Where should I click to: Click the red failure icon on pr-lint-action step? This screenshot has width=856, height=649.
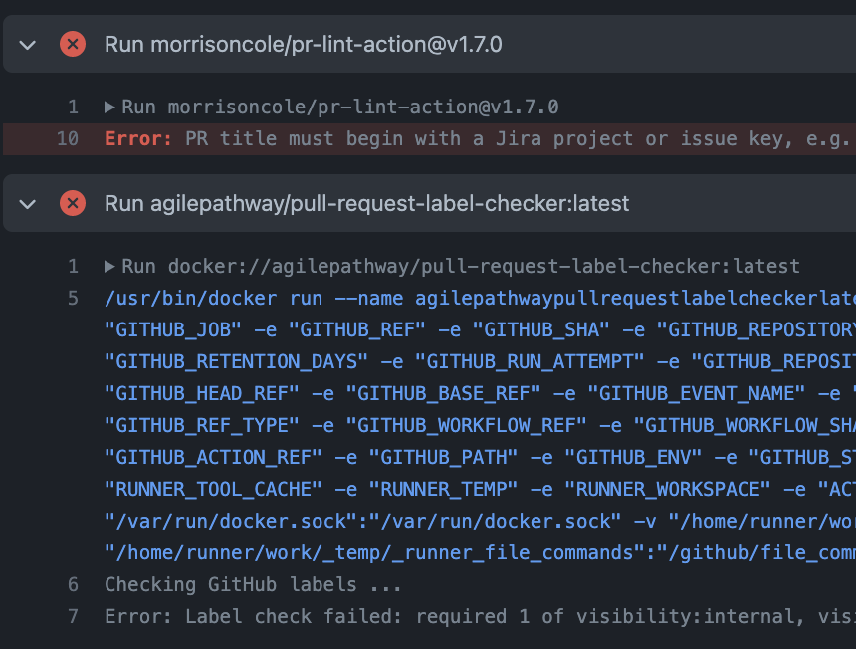click(x=72, y=44)
